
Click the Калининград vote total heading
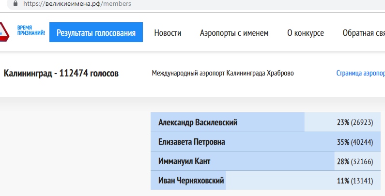61,74
